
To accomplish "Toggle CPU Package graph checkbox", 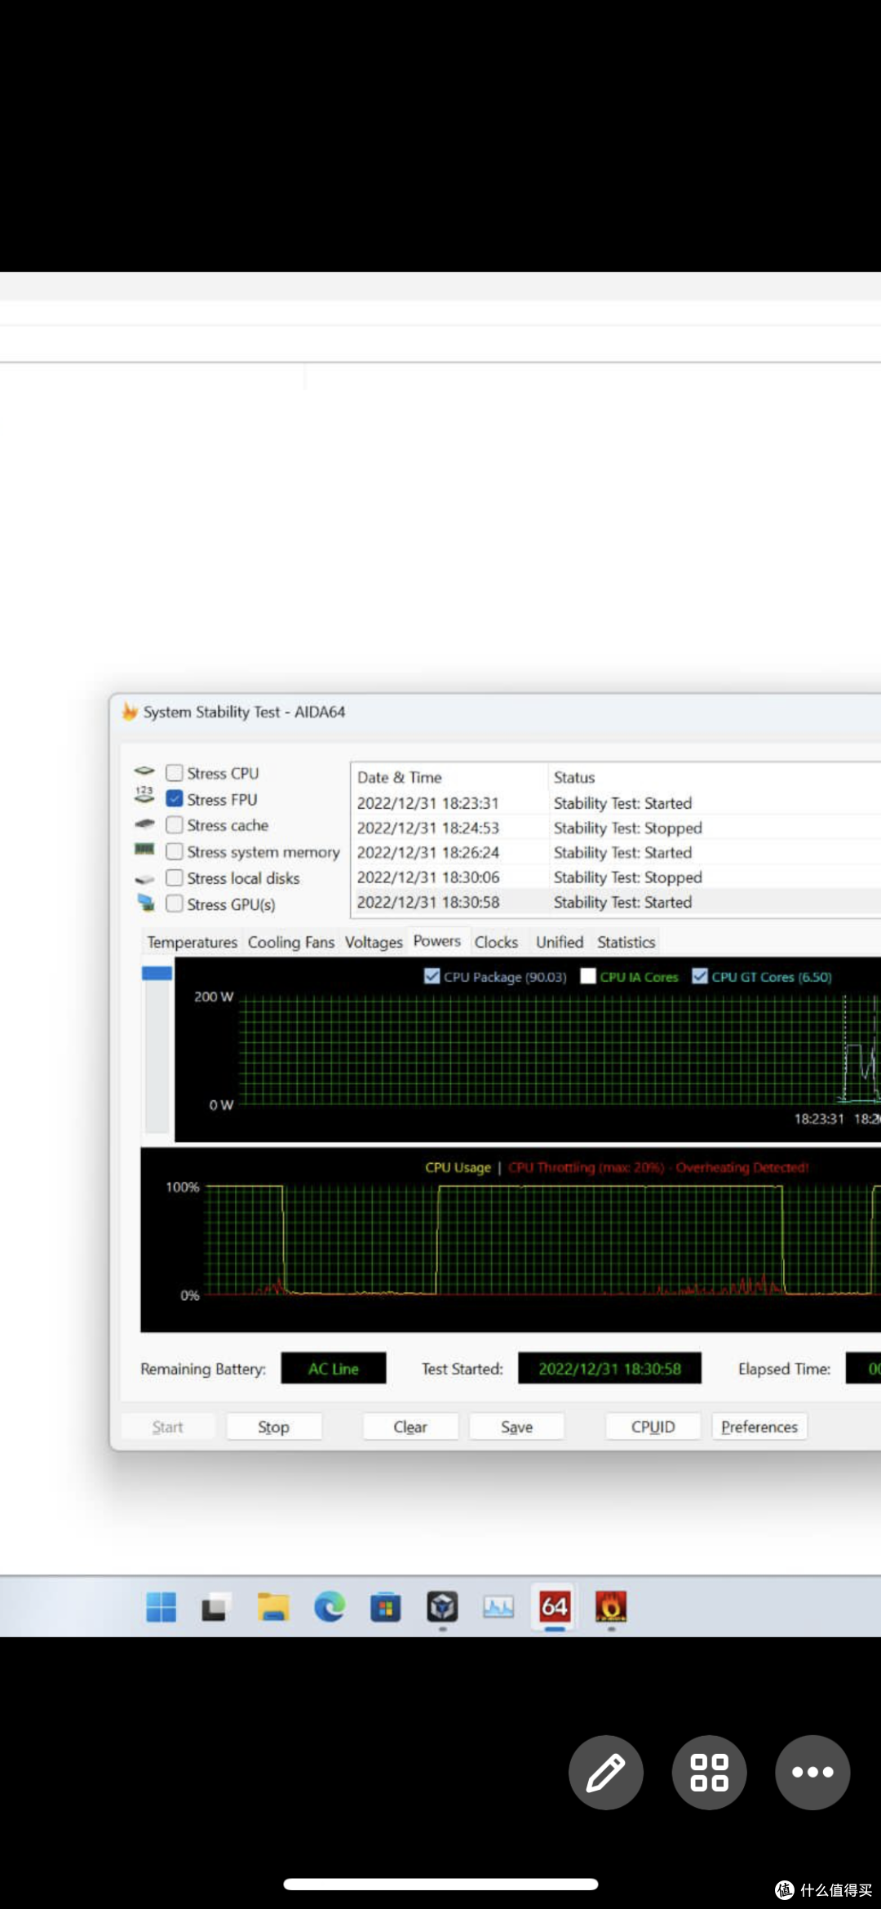I will [432, 976].
